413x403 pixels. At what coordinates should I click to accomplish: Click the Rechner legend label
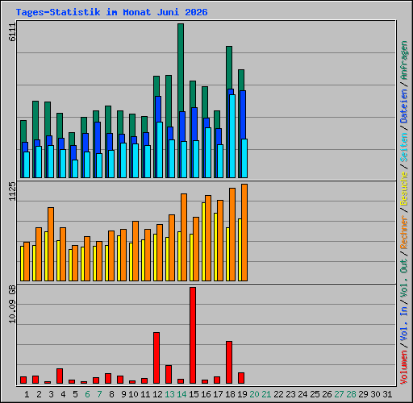[x=404, y=232]
